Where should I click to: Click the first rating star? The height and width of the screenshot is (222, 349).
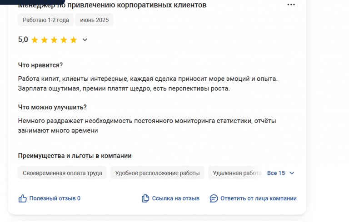click(x=35, y=40)
